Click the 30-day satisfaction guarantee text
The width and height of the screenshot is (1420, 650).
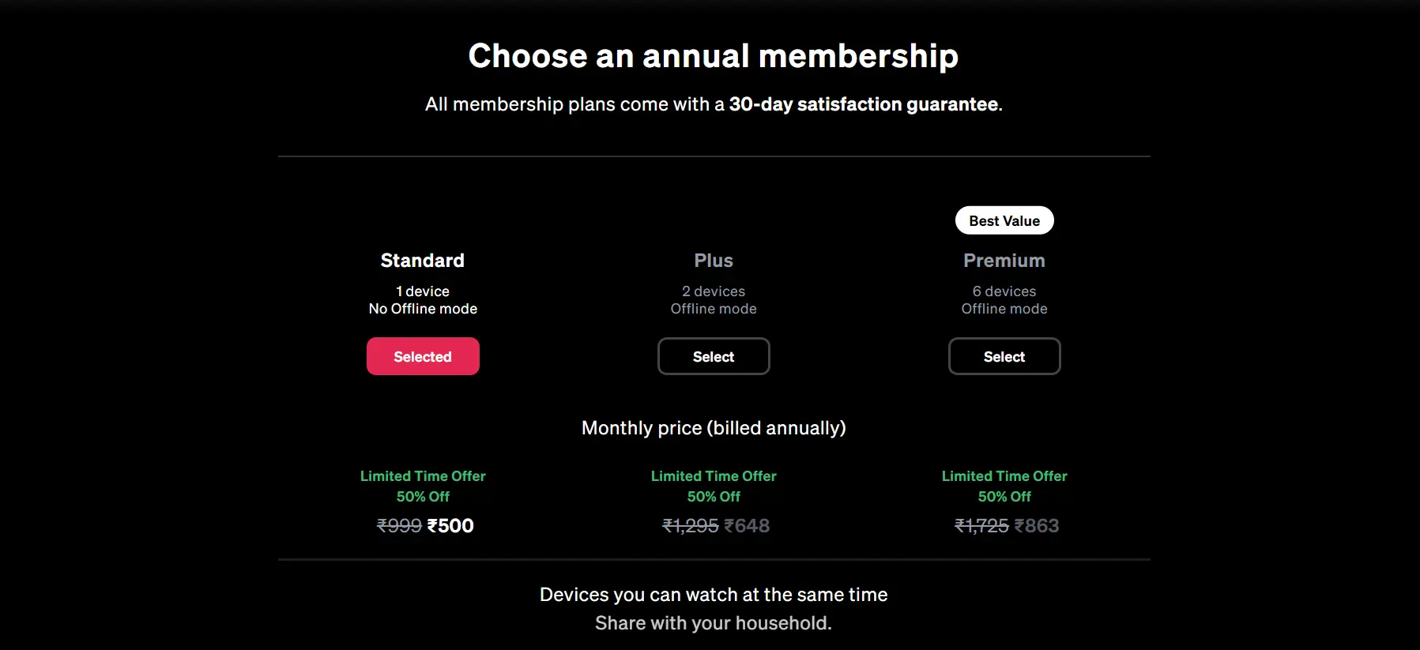(x=864, y=103)
